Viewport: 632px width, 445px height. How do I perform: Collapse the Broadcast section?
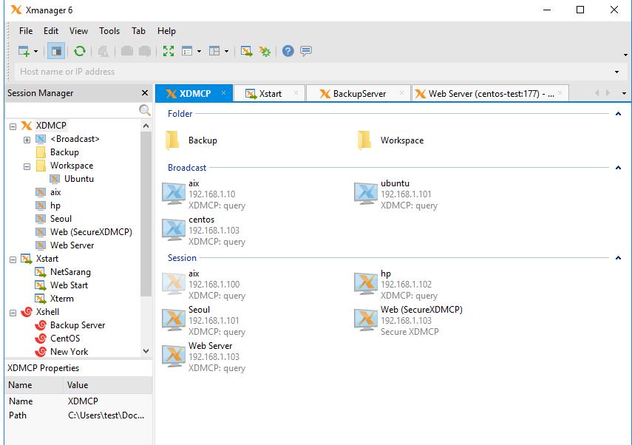click(618, 168)
